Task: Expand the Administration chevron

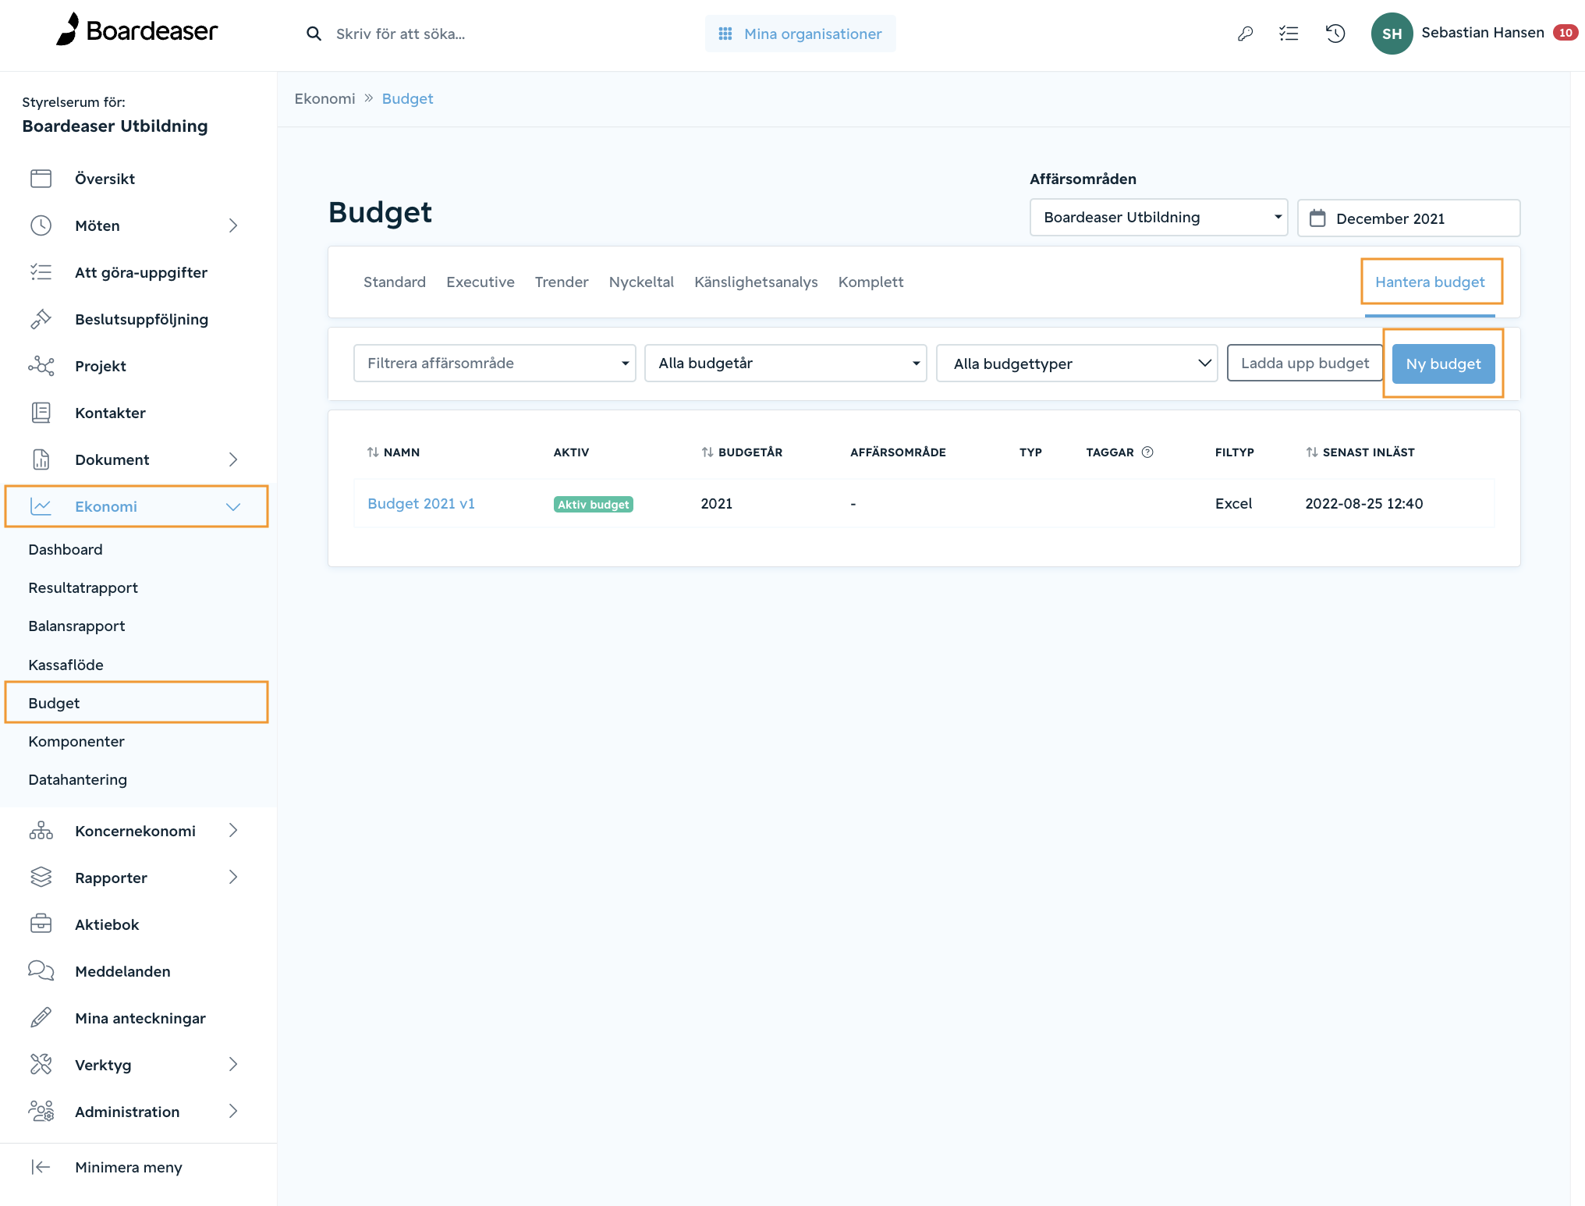Action: pyautogui.click(x=232, y=1112)
